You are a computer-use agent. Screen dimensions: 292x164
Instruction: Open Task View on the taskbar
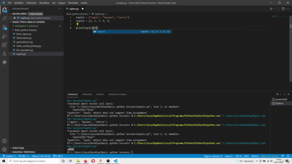70,161
